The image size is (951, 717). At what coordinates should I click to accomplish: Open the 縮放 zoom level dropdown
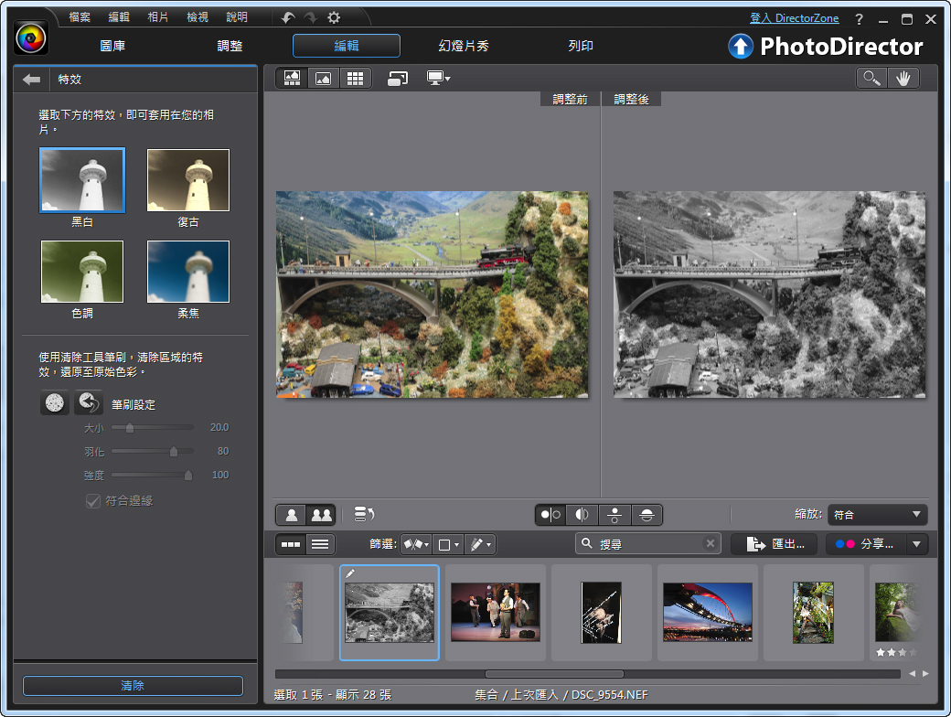(877, 515)
